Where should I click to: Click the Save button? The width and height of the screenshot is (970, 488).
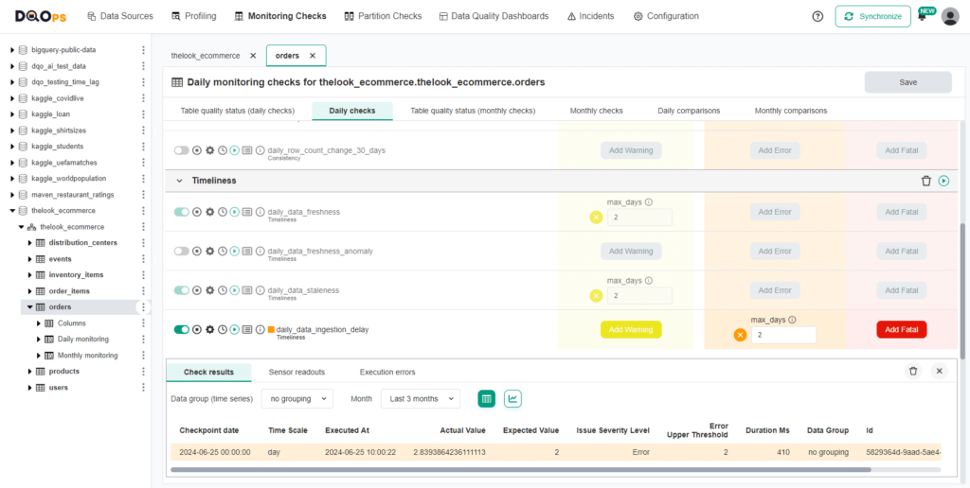coord(908,82)
